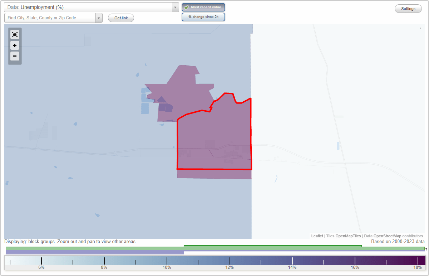The width and height of the screenshot is (429, 276).
Task: Click inside the Find City, State field
Action: (50, 18)
